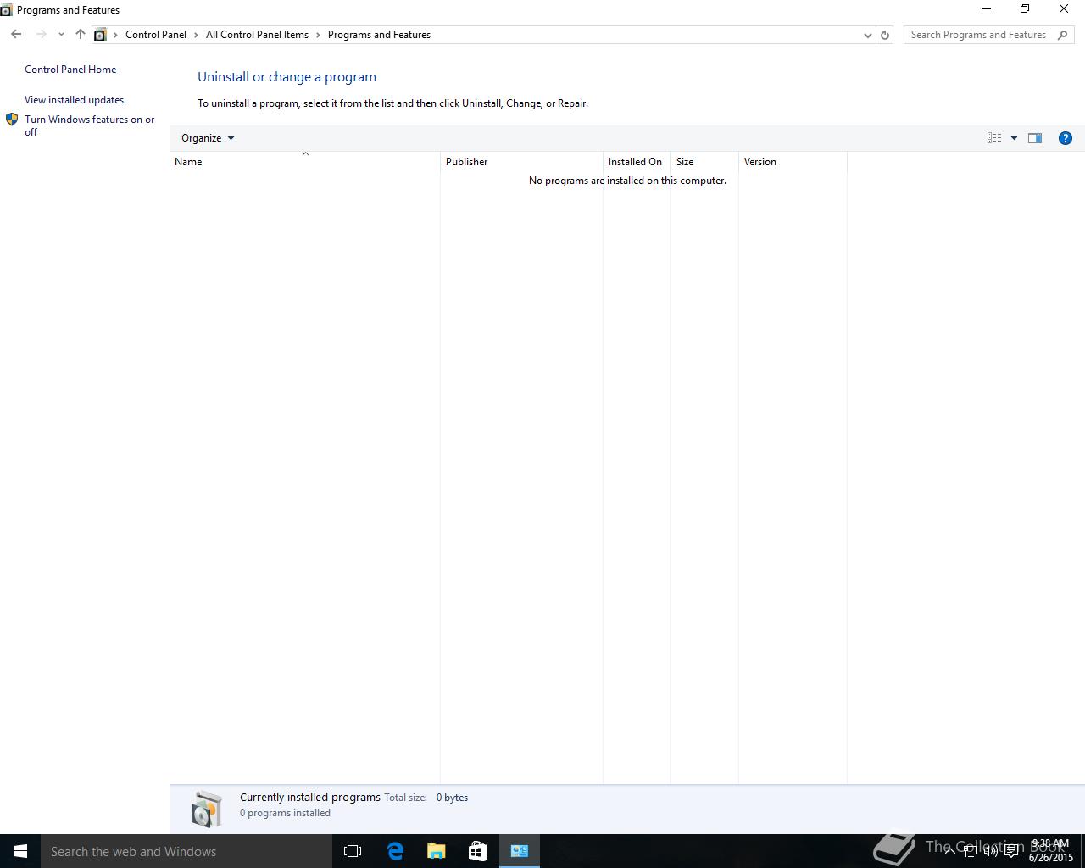Select Control Panel taskbar button
Screen dimensions: 1085x868
pyautogui.click(x=520, y=851)
